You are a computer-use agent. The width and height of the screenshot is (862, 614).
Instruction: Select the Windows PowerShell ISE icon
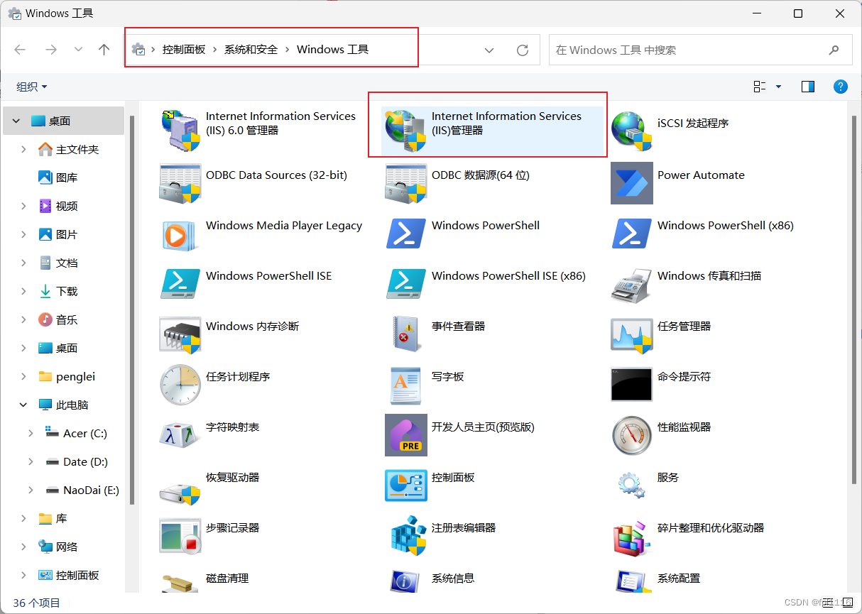pos(180,283)
